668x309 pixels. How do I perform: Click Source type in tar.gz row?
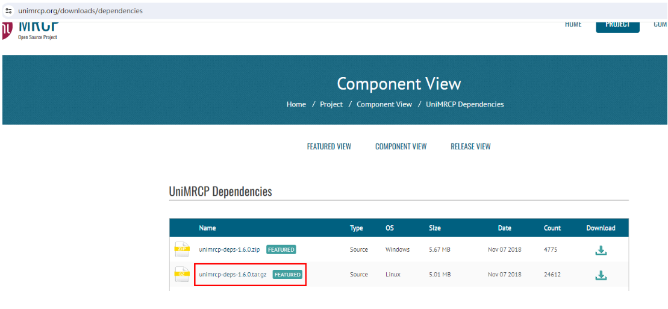359,275
